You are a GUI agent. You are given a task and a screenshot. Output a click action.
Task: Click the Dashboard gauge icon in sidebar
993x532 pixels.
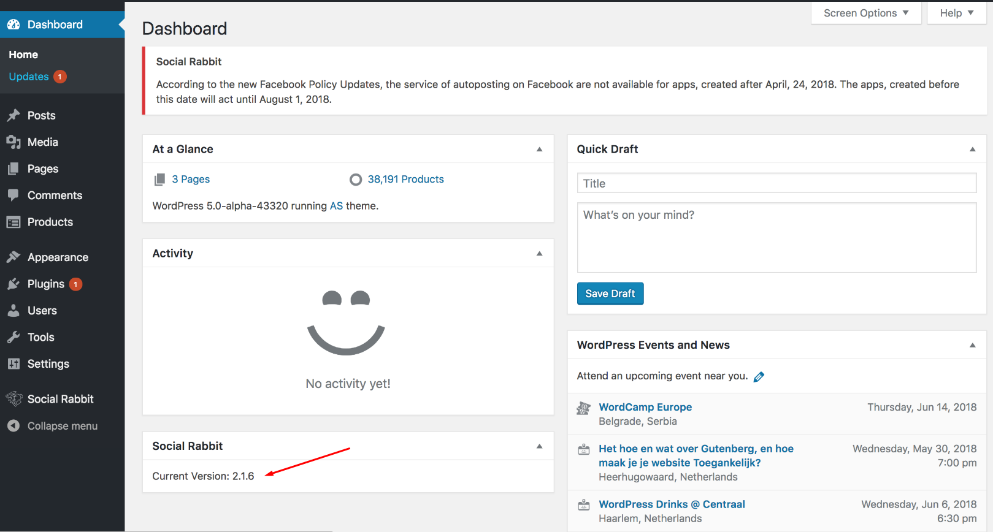tap(13, 25)
